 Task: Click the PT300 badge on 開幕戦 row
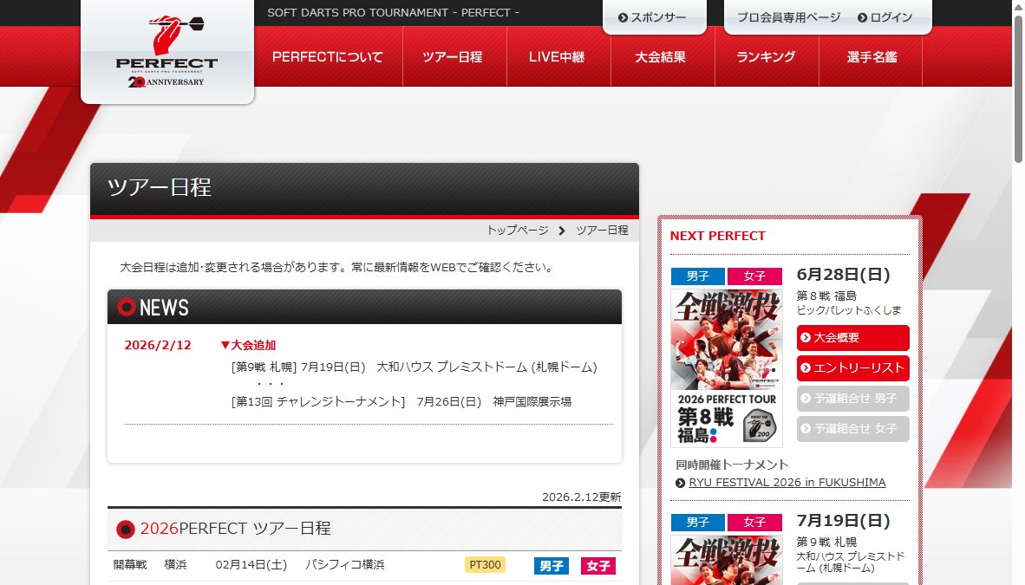[485, 565]
